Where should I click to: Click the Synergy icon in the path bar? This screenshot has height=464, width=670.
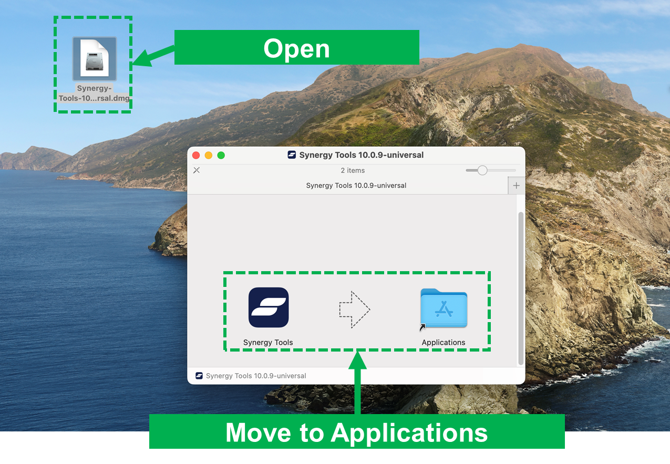(x=199, y=376)
